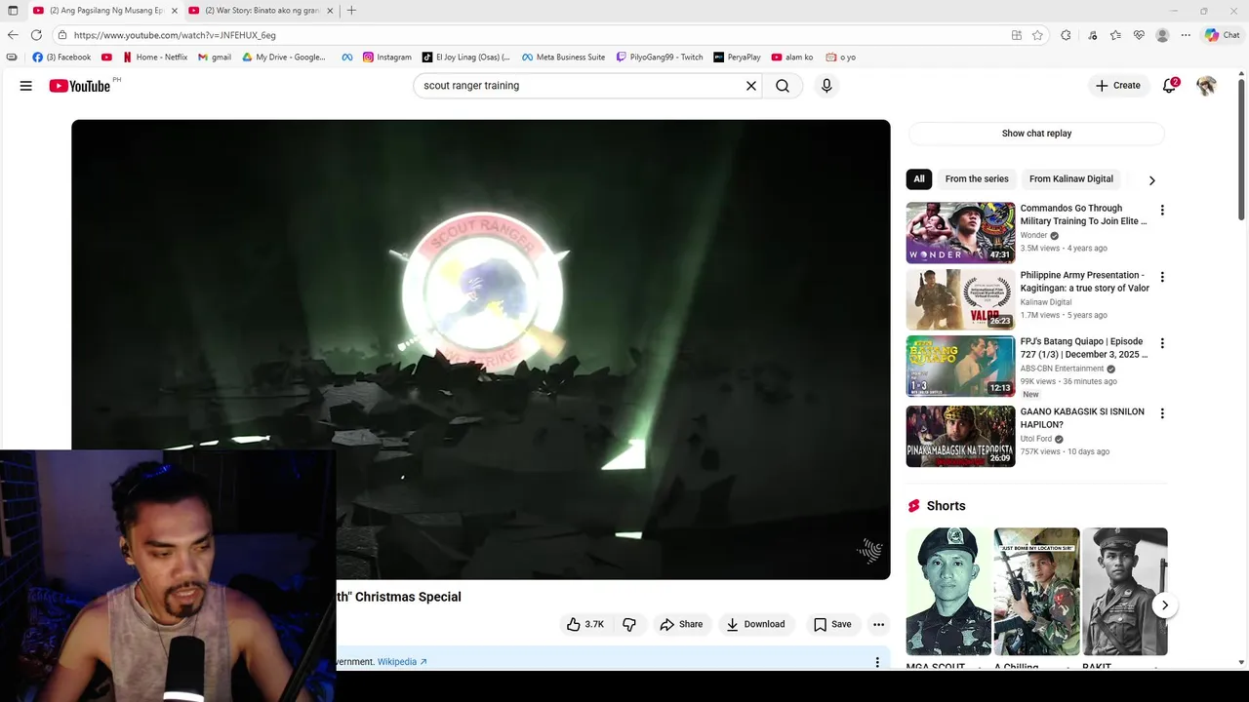
Task: Open the Home - Netflix bookmark
Action: (155, 58)
